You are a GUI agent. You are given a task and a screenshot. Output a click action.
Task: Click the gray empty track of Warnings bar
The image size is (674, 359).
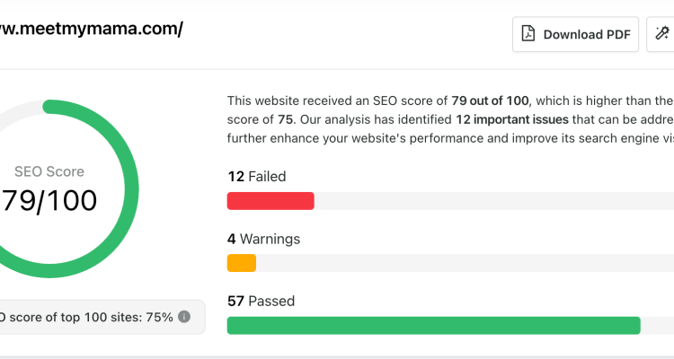click(x=466, y=263)
